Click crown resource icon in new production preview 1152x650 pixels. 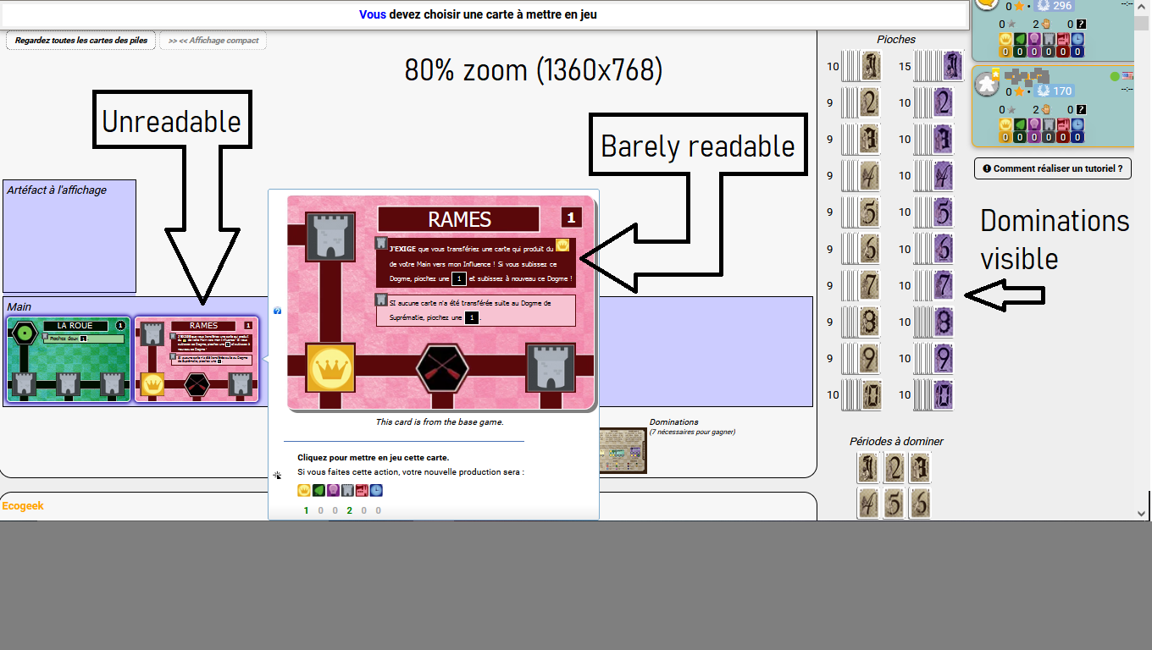pyautogui.click(x=304, y=490)
